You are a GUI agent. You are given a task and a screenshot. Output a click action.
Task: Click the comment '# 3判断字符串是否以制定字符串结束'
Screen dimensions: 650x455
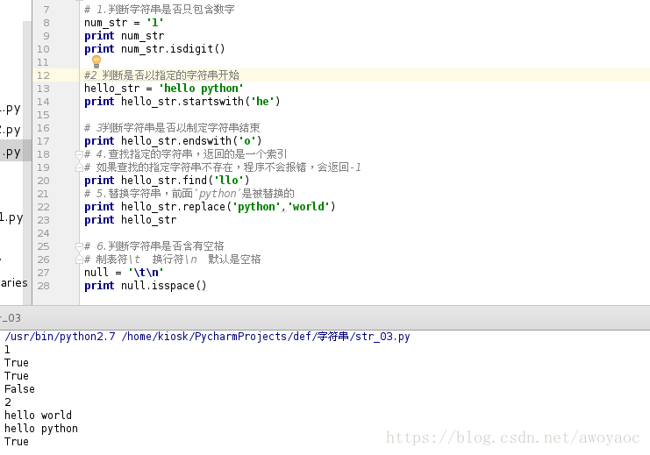[172, 128]
